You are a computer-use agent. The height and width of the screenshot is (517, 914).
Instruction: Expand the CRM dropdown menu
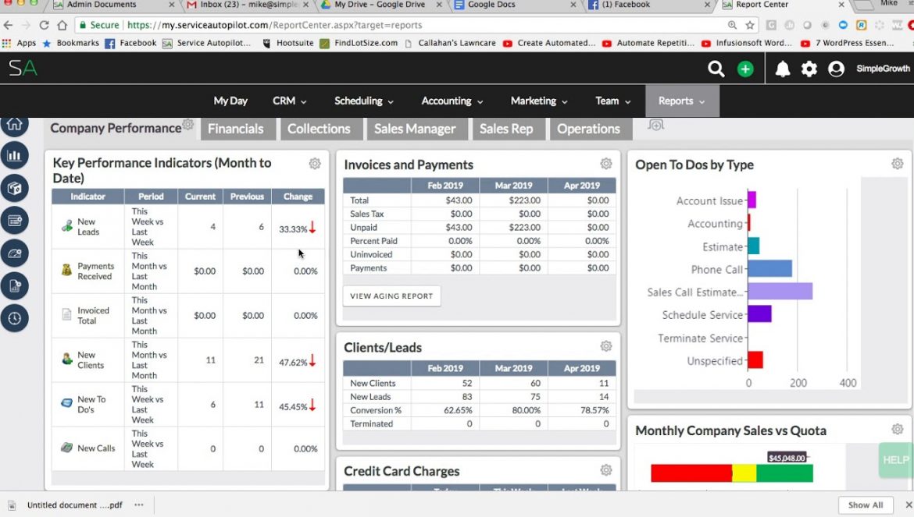coord(288,101)
